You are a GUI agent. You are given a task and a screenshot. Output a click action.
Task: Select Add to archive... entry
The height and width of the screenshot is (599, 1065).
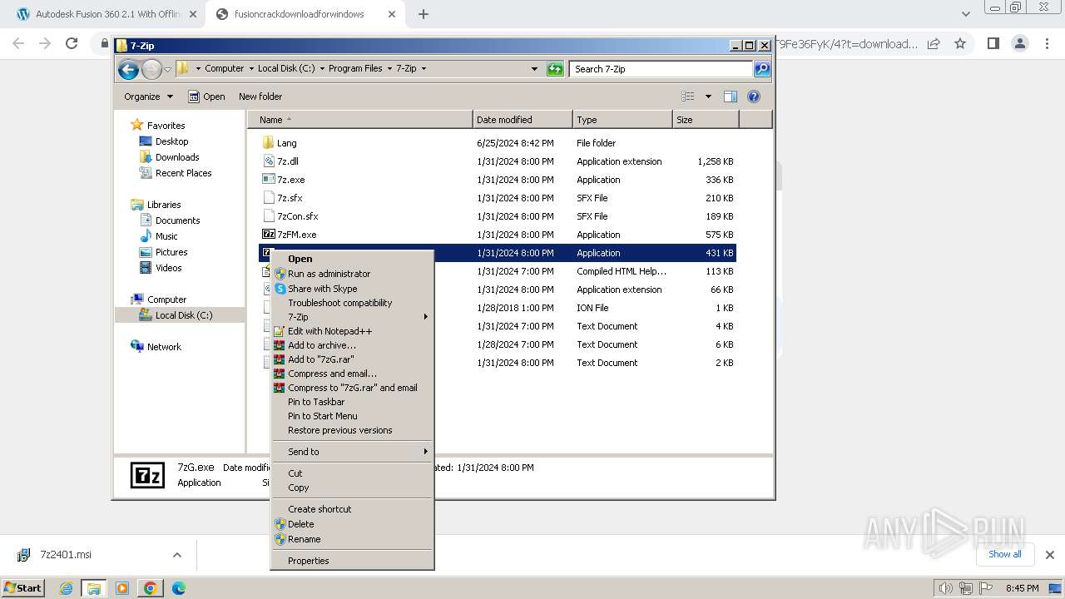[x=353, y=345]
